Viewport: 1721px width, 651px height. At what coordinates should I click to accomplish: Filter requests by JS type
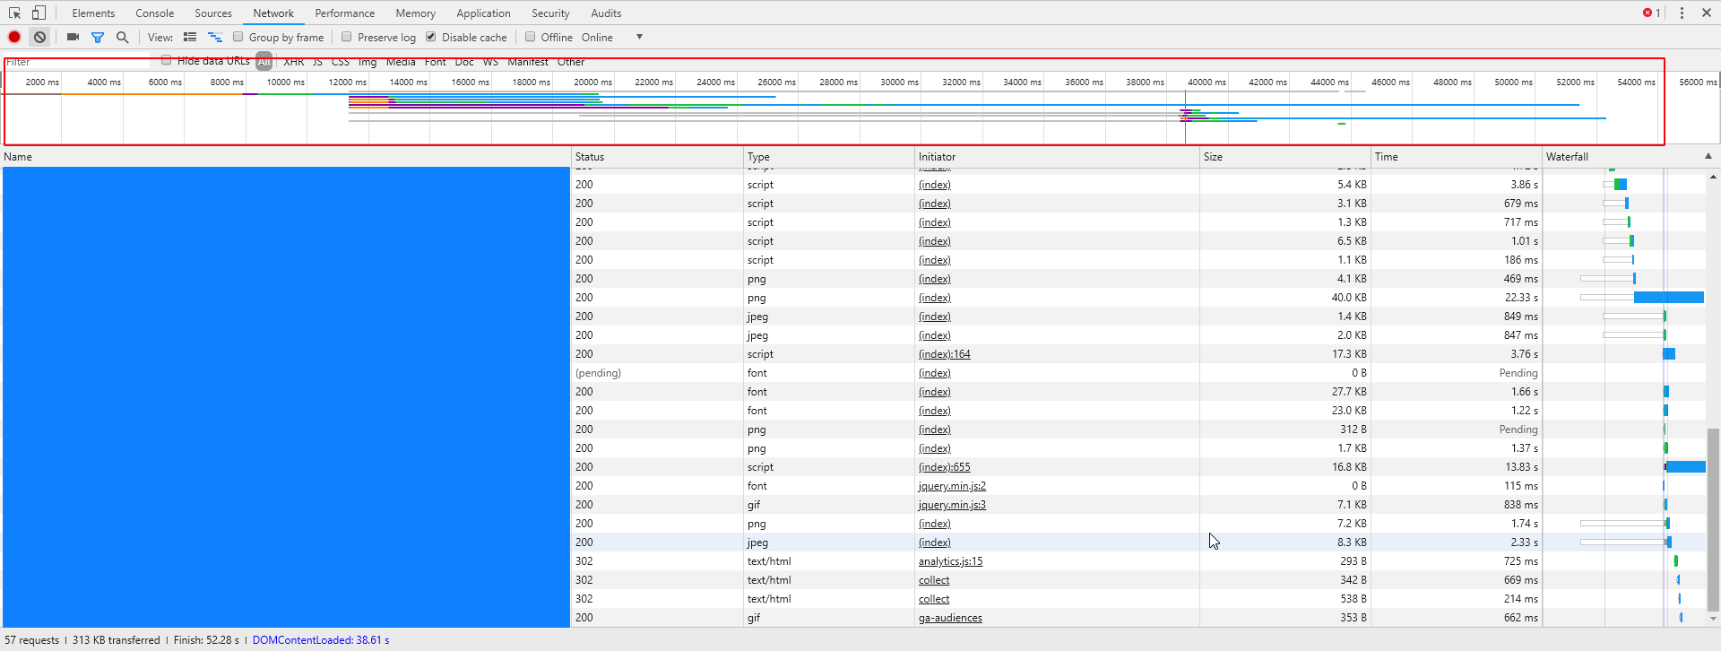click(317, 62)
